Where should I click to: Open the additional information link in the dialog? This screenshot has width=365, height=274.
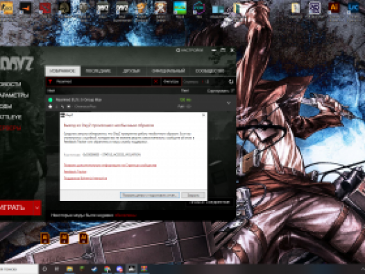(x=110, y=165)
